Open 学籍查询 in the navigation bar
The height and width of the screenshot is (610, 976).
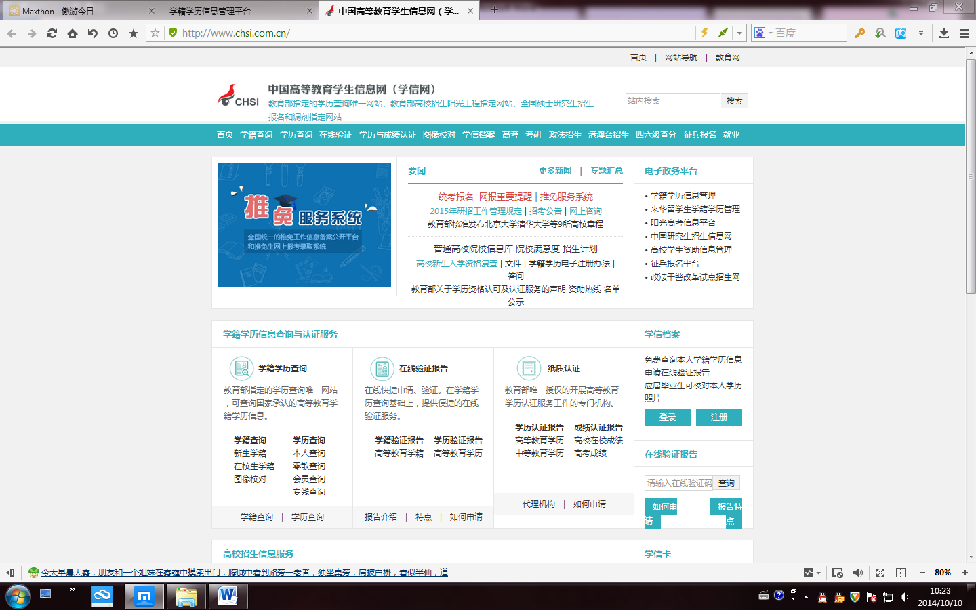tap(256, 135)
